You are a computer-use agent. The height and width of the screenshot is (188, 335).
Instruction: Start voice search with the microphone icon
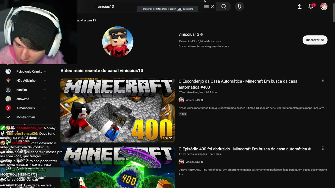pyautogui.click(x=239, y=7)
